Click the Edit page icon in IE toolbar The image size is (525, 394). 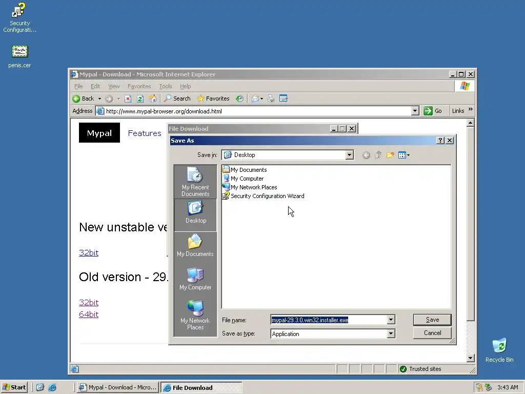tap(283, 98)
